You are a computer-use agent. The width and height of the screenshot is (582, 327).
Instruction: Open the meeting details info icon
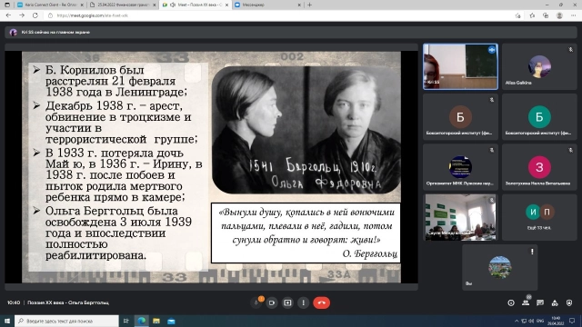(511, 302)
